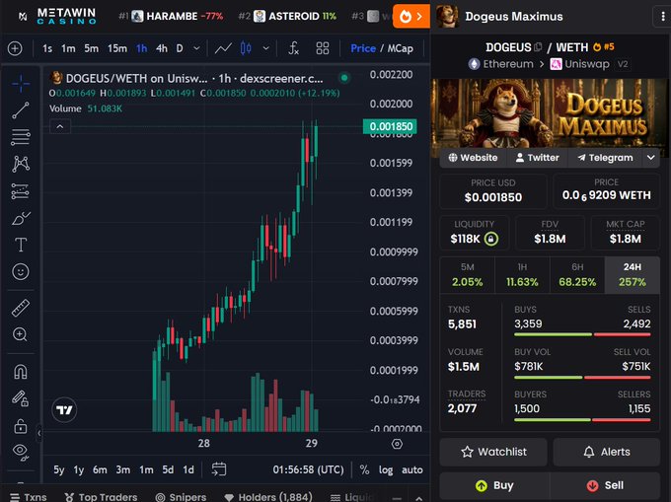Open the TradingView logo link
This screenshot has width=671, height=502.
tap(64, 410)
